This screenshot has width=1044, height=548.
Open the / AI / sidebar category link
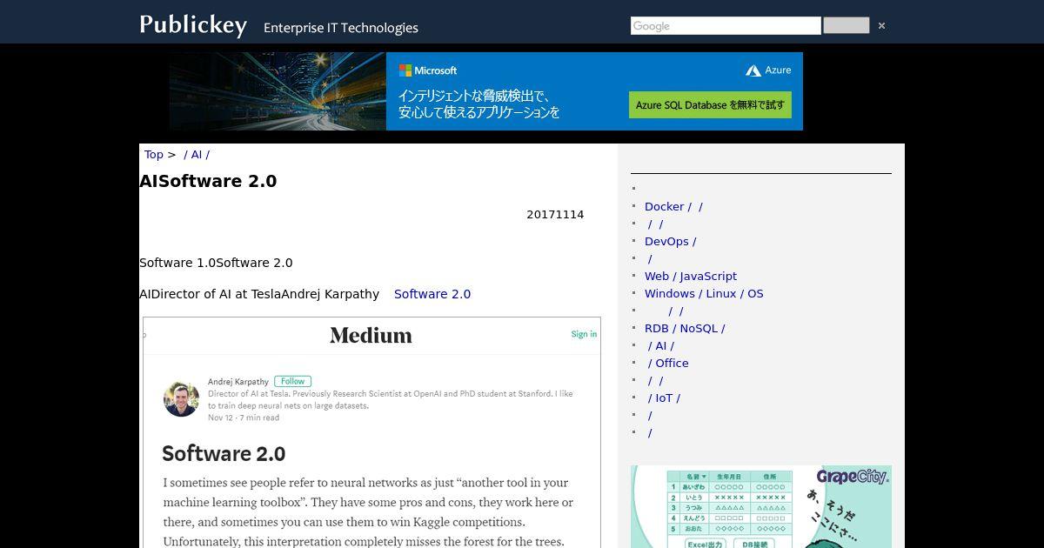(660, 346)
